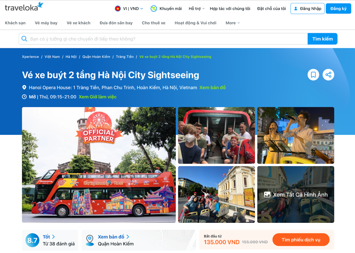Open Đặt chỗ của tôi

tap(271, 9)
